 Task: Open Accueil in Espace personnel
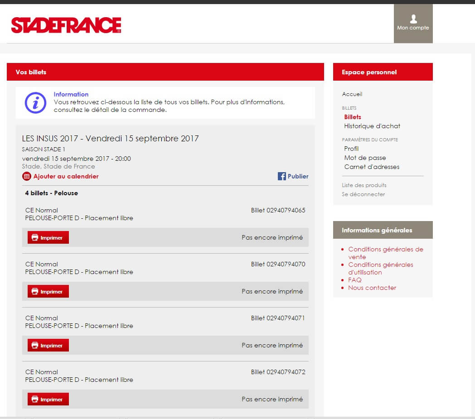(x=352, y=94)
